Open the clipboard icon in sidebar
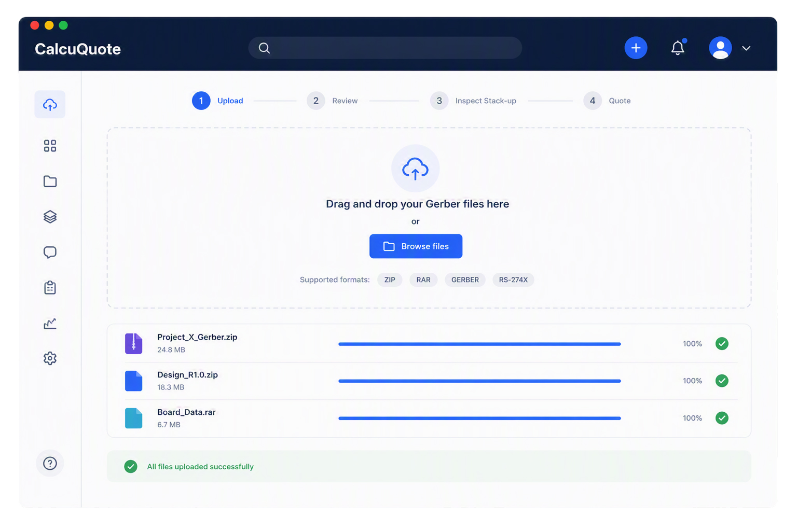797x531 pixels. [50, 287]
